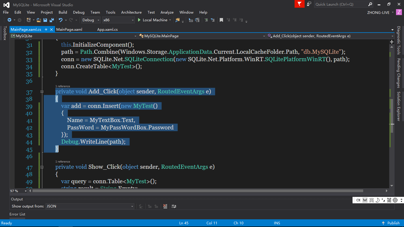Open the x86 platform dropdown
Viewport: 404px width, 227px height.
[118, 20]
